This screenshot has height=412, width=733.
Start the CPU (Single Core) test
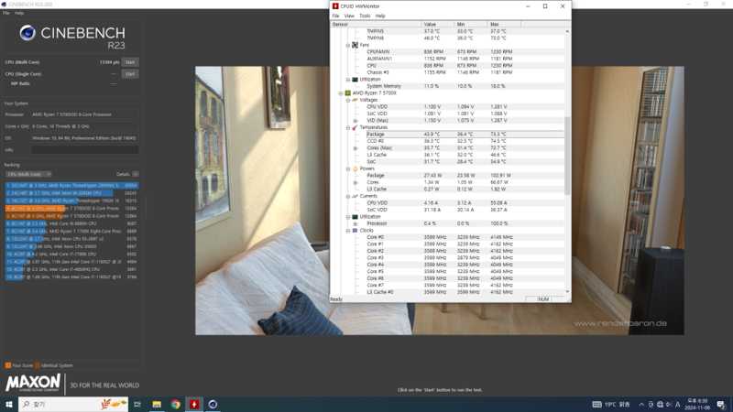coord(130,74)
